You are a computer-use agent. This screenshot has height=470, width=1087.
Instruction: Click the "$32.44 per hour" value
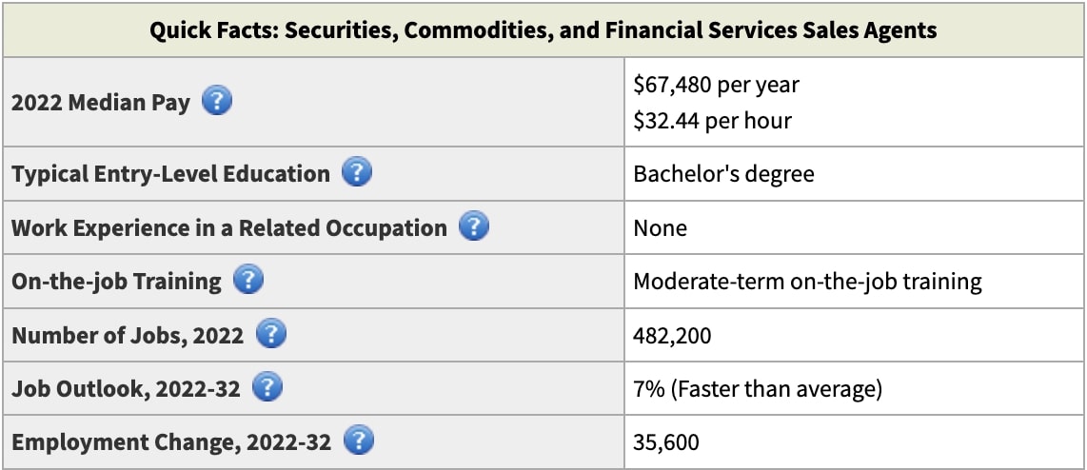[712, 121]
